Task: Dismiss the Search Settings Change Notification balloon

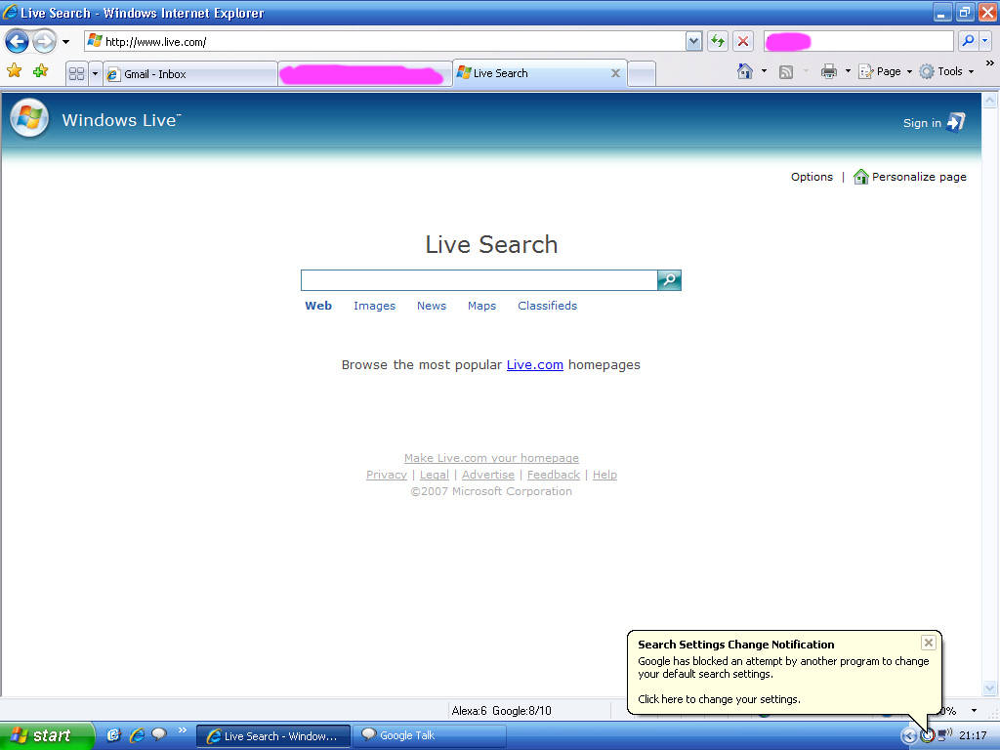Action: point(929,643)
